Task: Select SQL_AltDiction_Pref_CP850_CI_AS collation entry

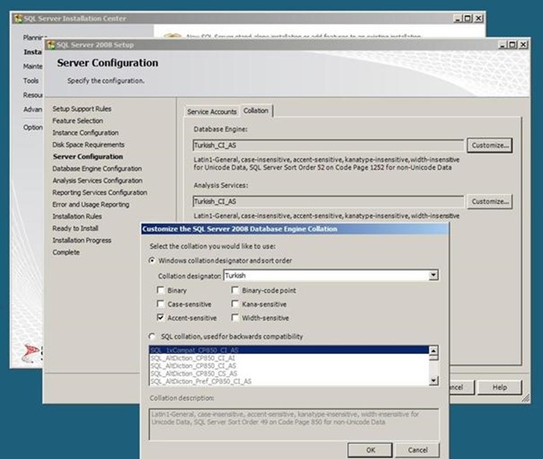Action: click(x=289, y=381)
